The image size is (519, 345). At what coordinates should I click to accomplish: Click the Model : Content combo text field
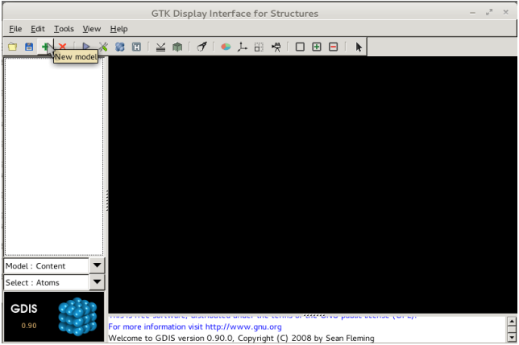pyautogui.click(x=46, y=265)
